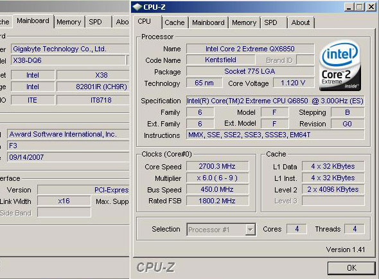
Task: Click the CPU-Z diamond icon in title bar
Action: pyautogui.click(x=137, y=7)
